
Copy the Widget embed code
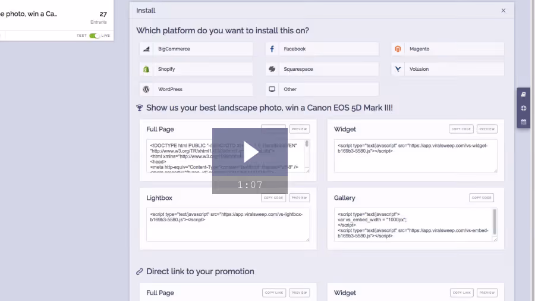[x=461, y=129]
